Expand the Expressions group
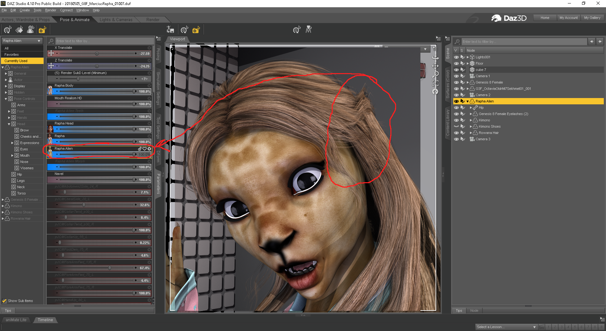This screenshot has height=331, width=606. point(12,143)
